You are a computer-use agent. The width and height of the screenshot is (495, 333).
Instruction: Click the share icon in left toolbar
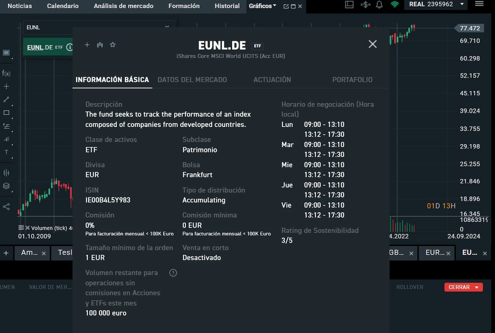6,207
